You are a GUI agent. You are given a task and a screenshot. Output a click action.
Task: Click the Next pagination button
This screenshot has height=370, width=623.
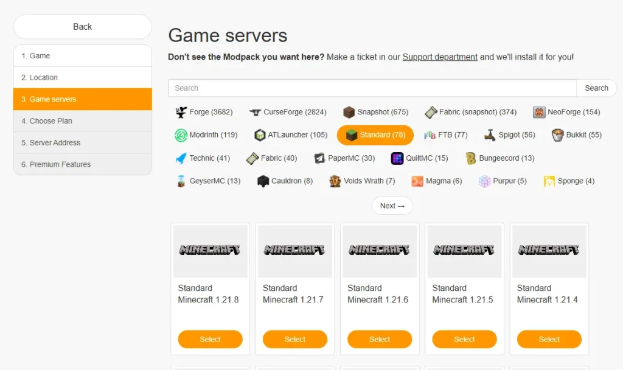392,206
